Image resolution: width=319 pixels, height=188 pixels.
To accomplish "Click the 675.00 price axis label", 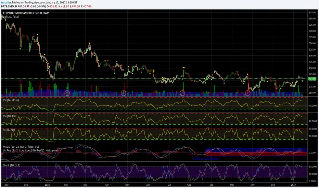I will tap(312, 13).
